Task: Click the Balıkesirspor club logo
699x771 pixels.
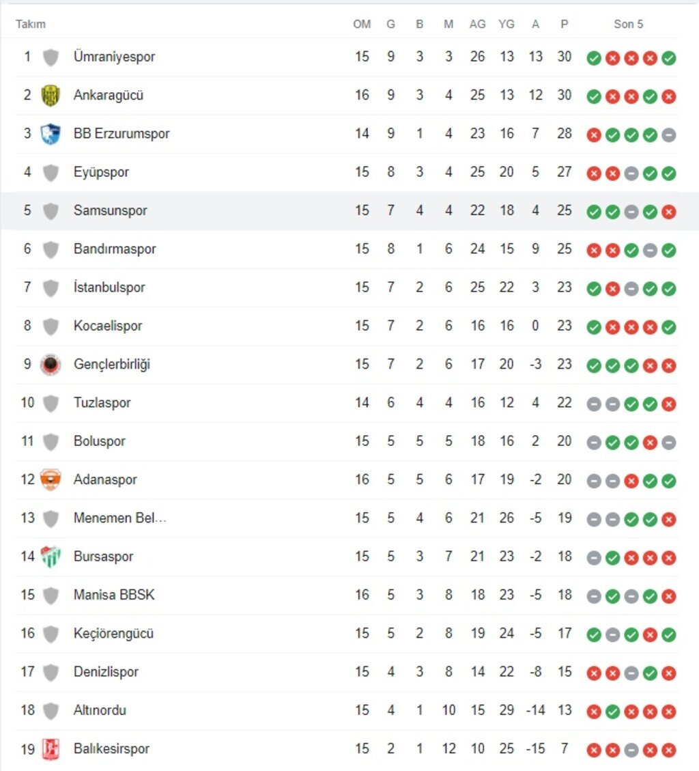Action: click(x=51, y=749)
